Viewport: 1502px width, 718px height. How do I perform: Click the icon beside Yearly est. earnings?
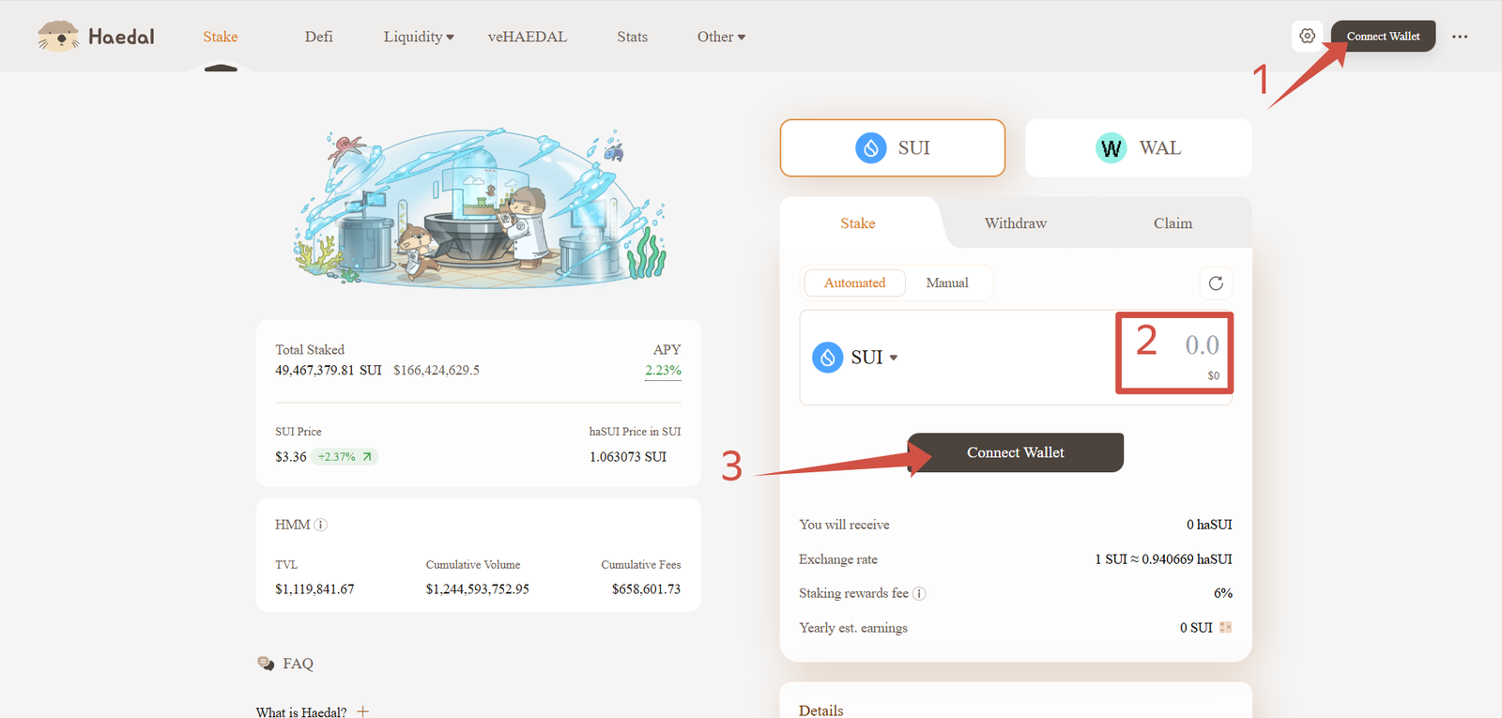[x=1225, y=627]
